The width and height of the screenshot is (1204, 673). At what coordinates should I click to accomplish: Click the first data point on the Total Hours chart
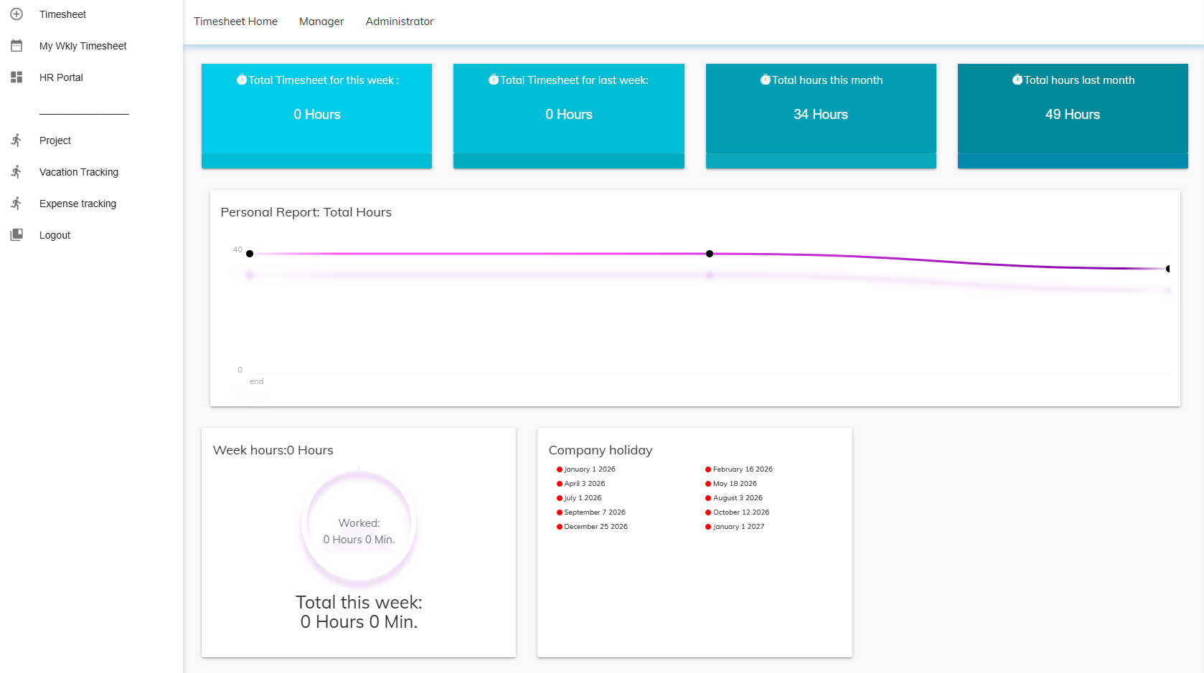click(250, 253)
